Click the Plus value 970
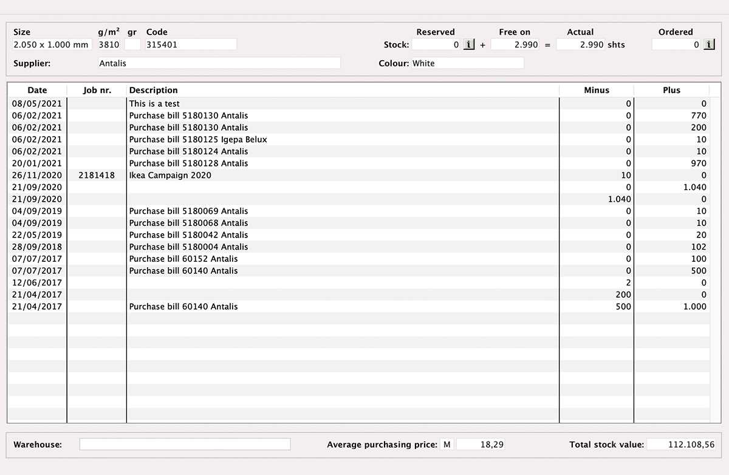 point(699,163)
